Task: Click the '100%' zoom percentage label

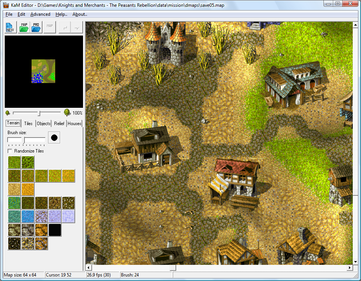Action: 77,113
